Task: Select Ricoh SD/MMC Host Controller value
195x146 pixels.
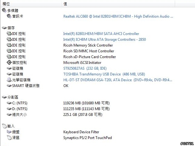Action: (89, 51)
